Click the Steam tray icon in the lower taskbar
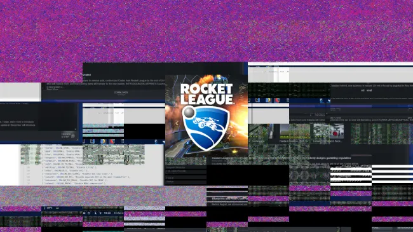 coord(156,142)
